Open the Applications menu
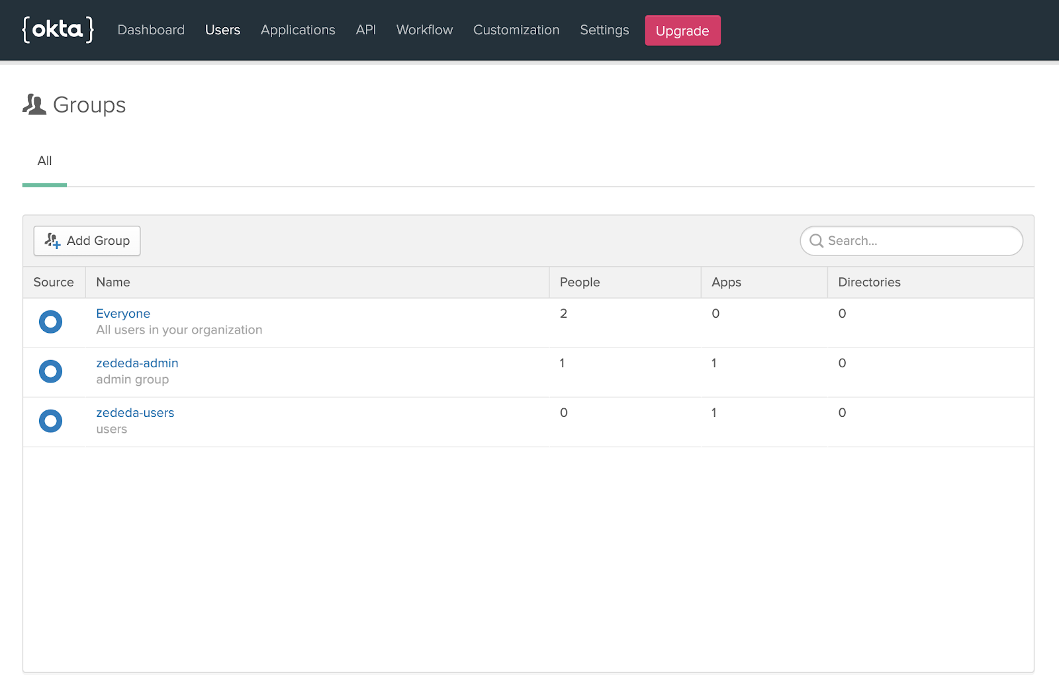Screen dimensions: 1059x679 (298, 30)
